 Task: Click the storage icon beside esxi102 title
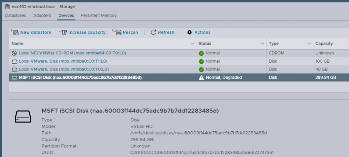[x=7, y=6]
